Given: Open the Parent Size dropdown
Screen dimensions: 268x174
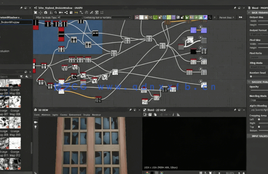Looking at the screenshot, I should (227, 17).
